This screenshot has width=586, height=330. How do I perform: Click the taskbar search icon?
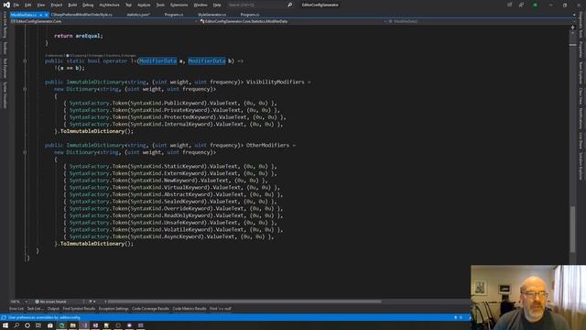[16, 325]
